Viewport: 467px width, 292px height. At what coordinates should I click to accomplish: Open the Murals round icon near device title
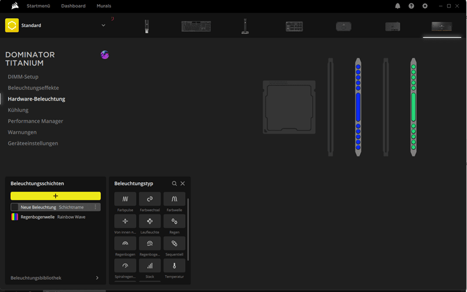tap(104, 55)
